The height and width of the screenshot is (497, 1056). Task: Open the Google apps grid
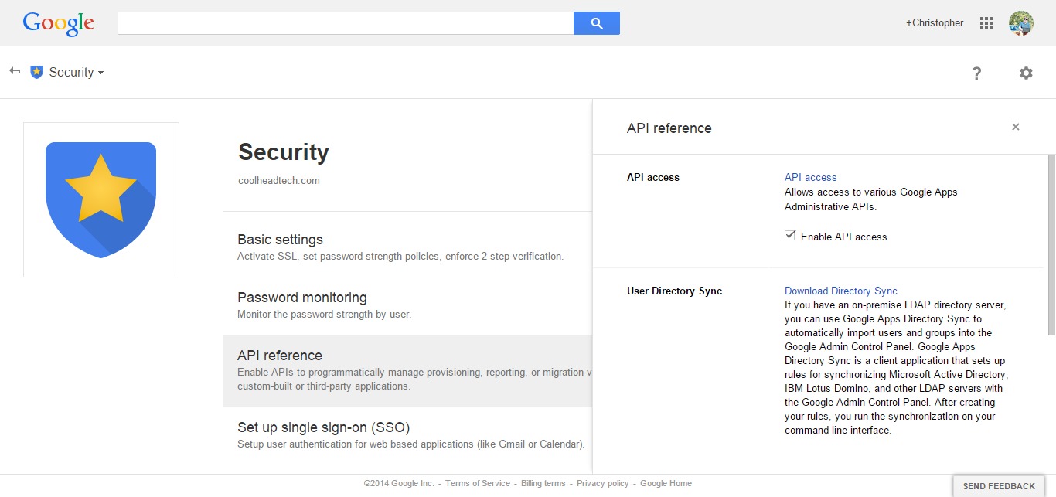986,23
